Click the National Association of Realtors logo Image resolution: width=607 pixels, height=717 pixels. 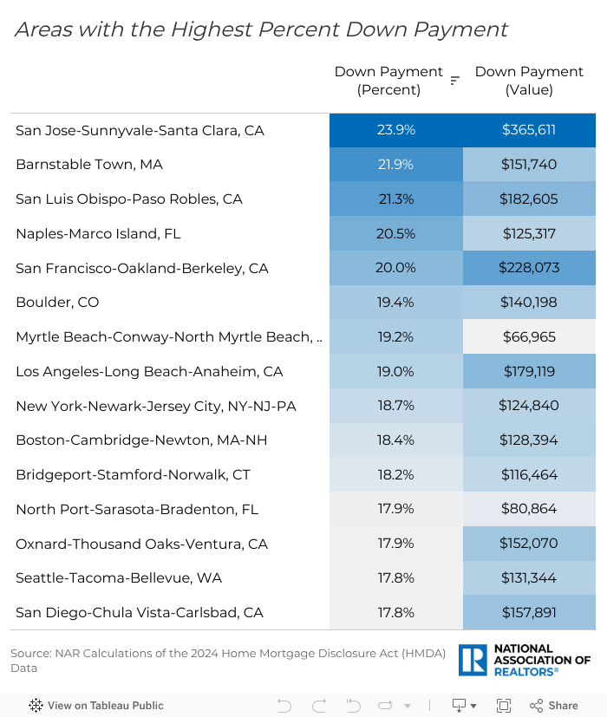525,660
